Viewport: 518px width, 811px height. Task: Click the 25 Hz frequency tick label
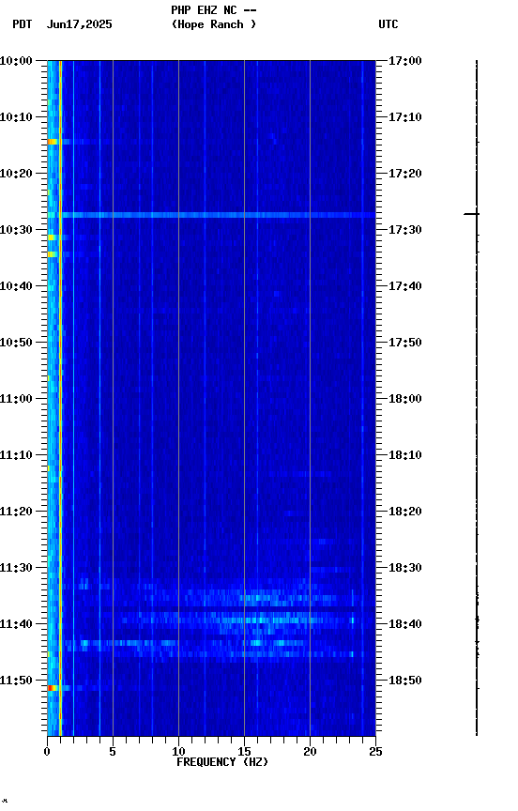(x=375, y=752)
